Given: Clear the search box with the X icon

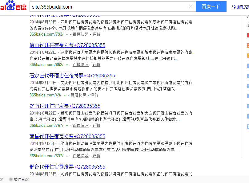Looking at the screenshot, I should 191,6.
